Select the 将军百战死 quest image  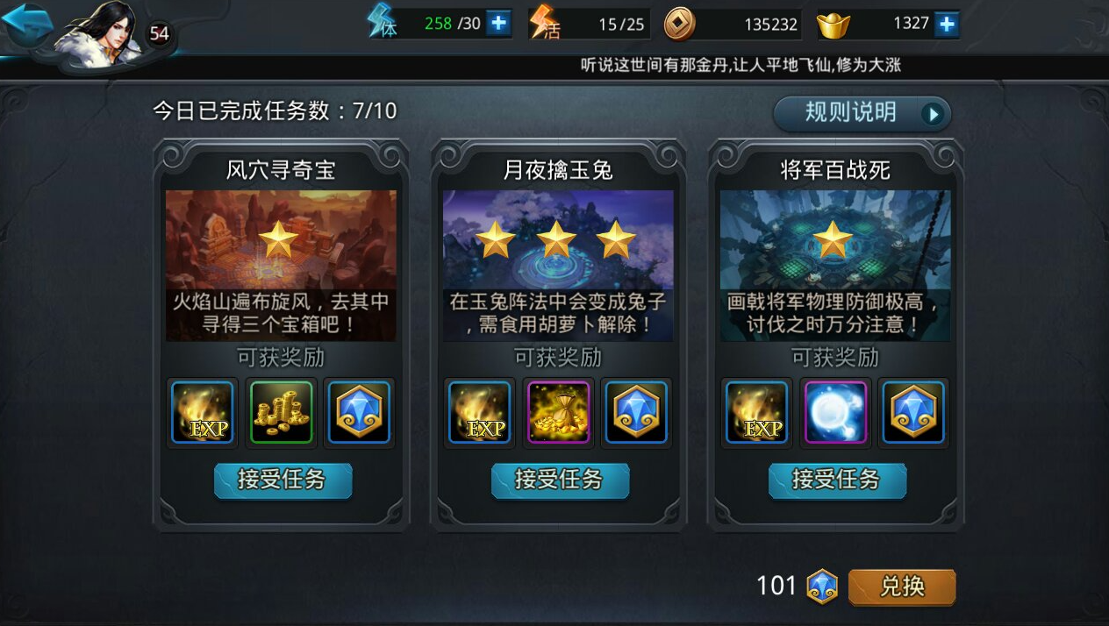pyautogui.click(x=835, y=266)
